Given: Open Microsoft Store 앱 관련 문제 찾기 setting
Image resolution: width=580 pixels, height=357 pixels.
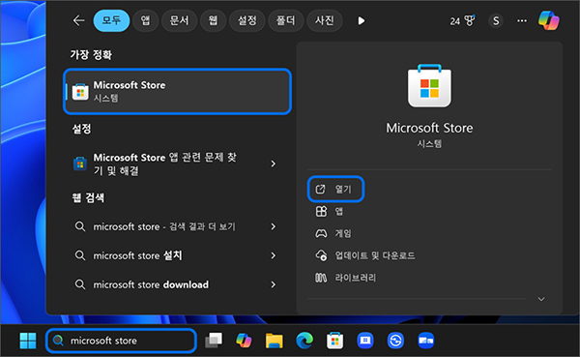Looking at the screenshot, I should tap(164, 164).
